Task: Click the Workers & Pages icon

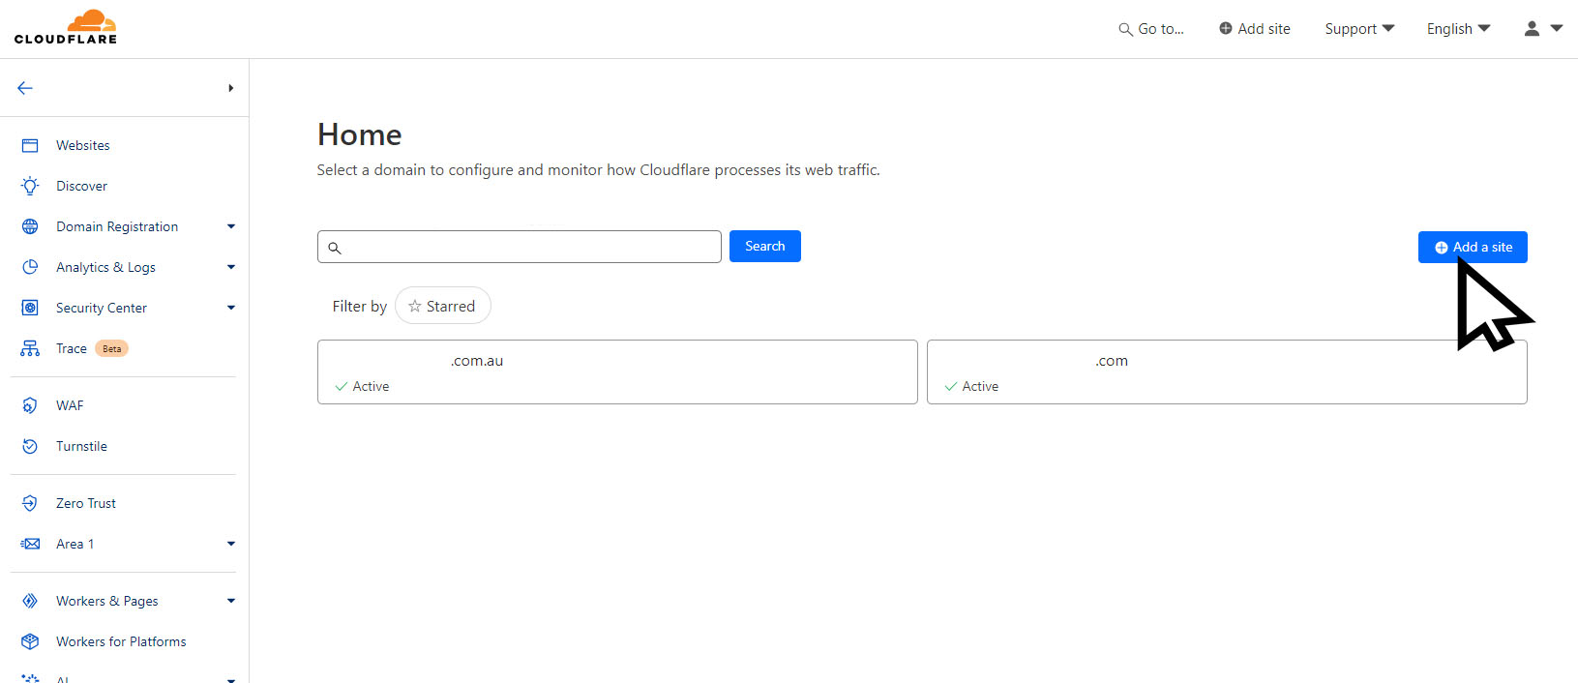Action: click(30, 601)
